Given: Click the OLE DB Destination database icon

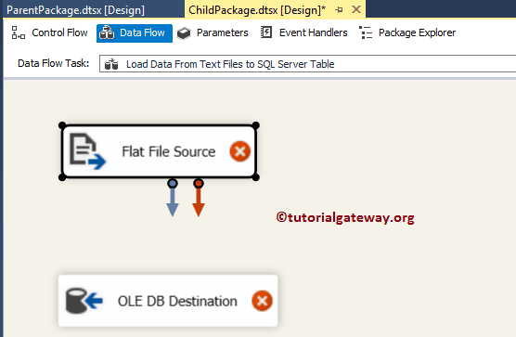Looking at the screenshot, I should click(x=84, y=301).
